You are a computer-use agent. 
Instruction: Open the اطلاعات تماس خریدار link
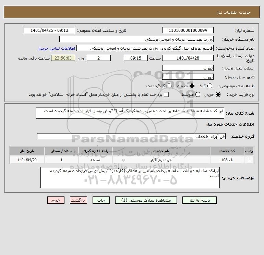pos(57,48)
